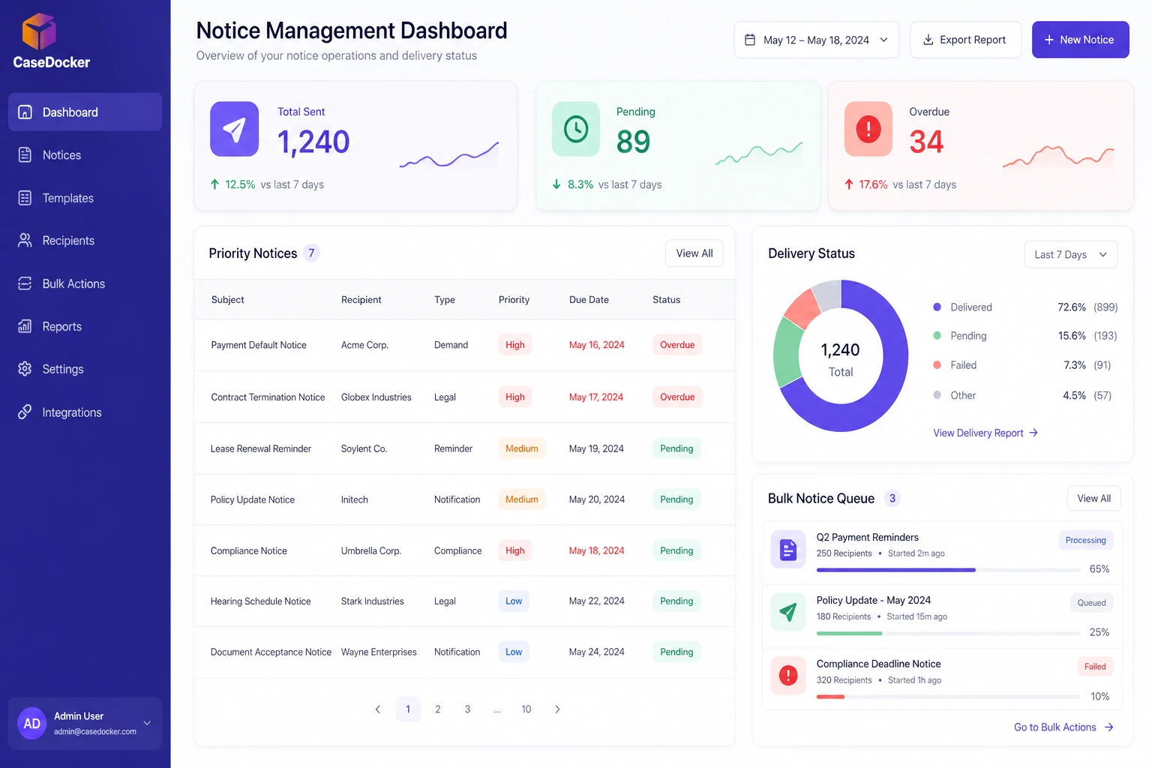
Task: Click the Export Report button
Action: (x=965, y=40)
